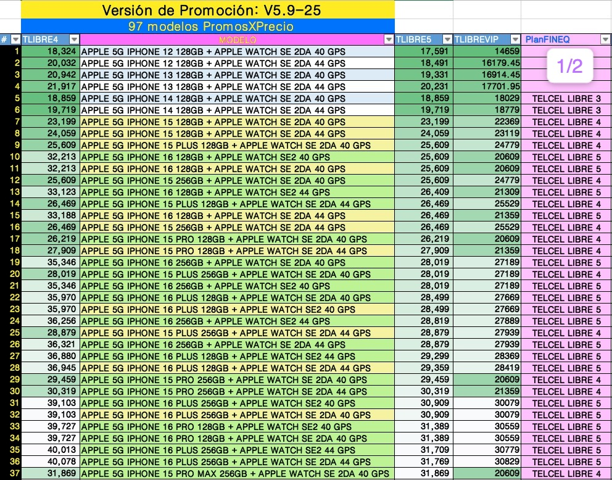The height and width of the screenshot is (480, 612).
Task: Select row 37 model IPHONE 15 PRO MAX 256GB
Action: click(238, 473)
